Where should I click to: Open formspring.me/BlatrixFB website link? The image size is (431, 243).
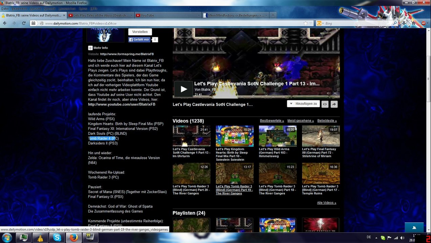127,54
